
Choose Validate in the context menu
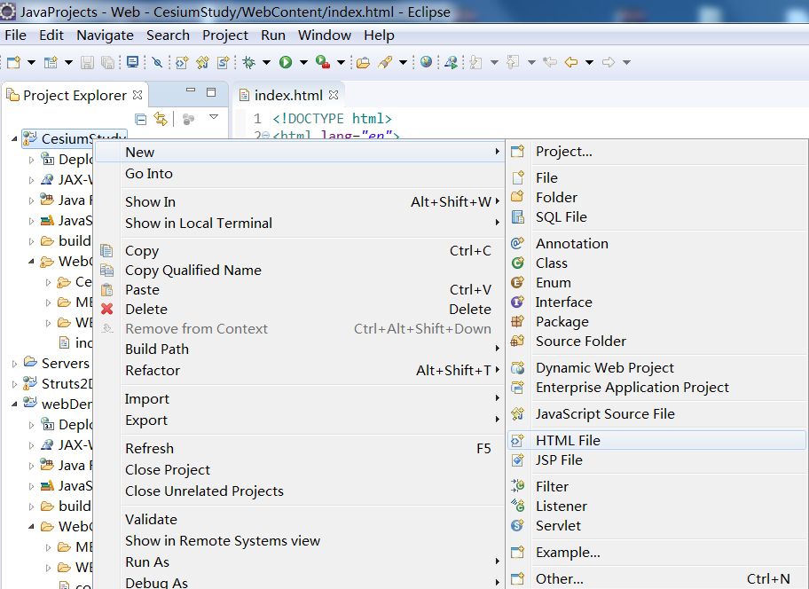click(x=299, y=520)
